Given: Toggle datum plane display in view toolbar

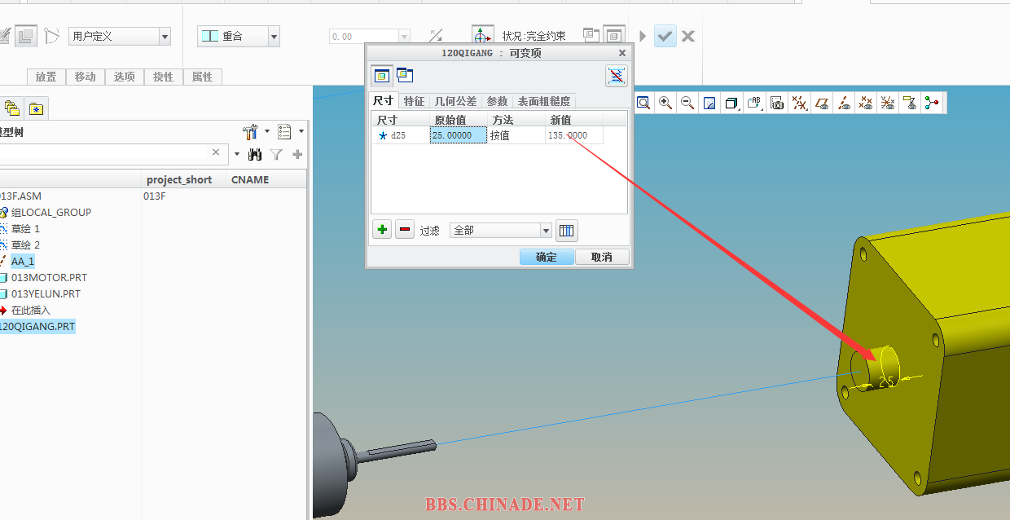Looking at the screenshot, I should point(822,103).
